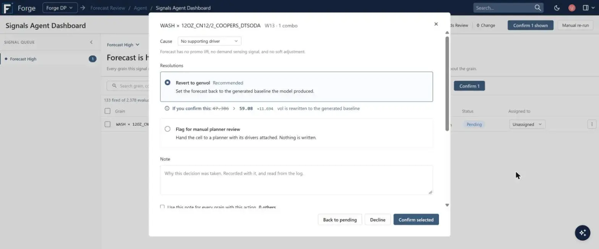Click Back to pending button
The image size is (599, 249).
click(340, 220)
